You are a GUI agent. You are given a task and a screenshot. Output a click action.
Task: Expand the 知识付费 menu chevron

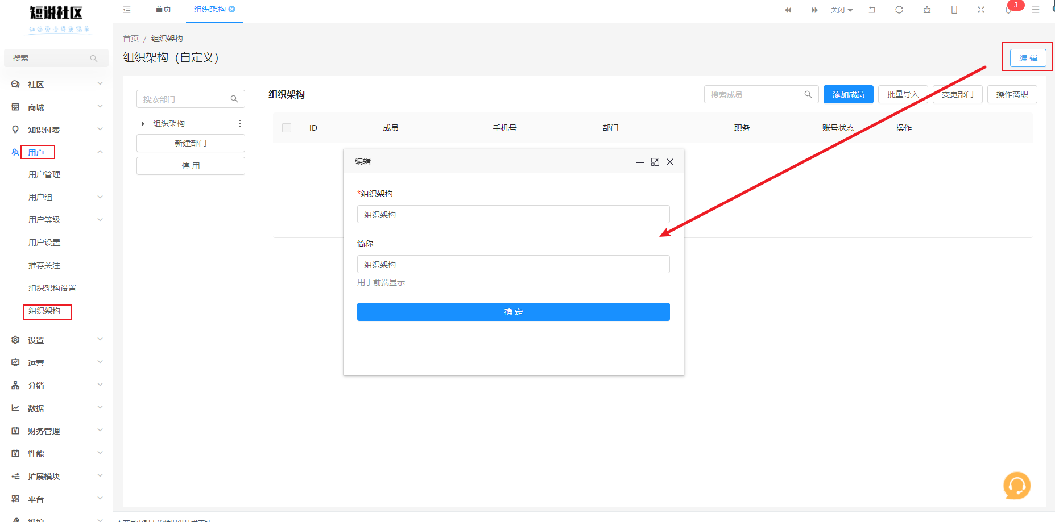click(x=100, y=129)
